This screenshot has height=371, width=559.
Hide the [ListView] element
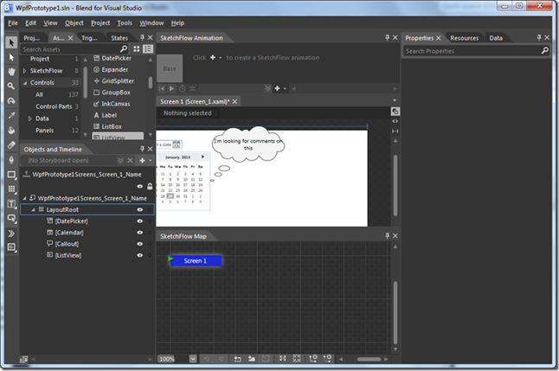(140, 255)
